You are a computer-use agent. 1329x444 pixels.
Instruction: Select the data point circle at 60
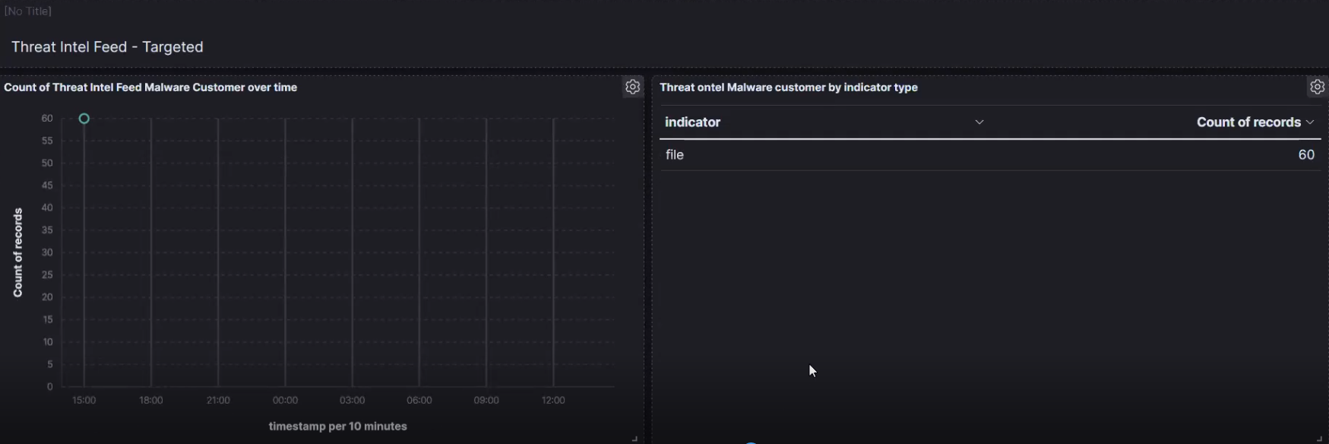click(x=84, y=119)
